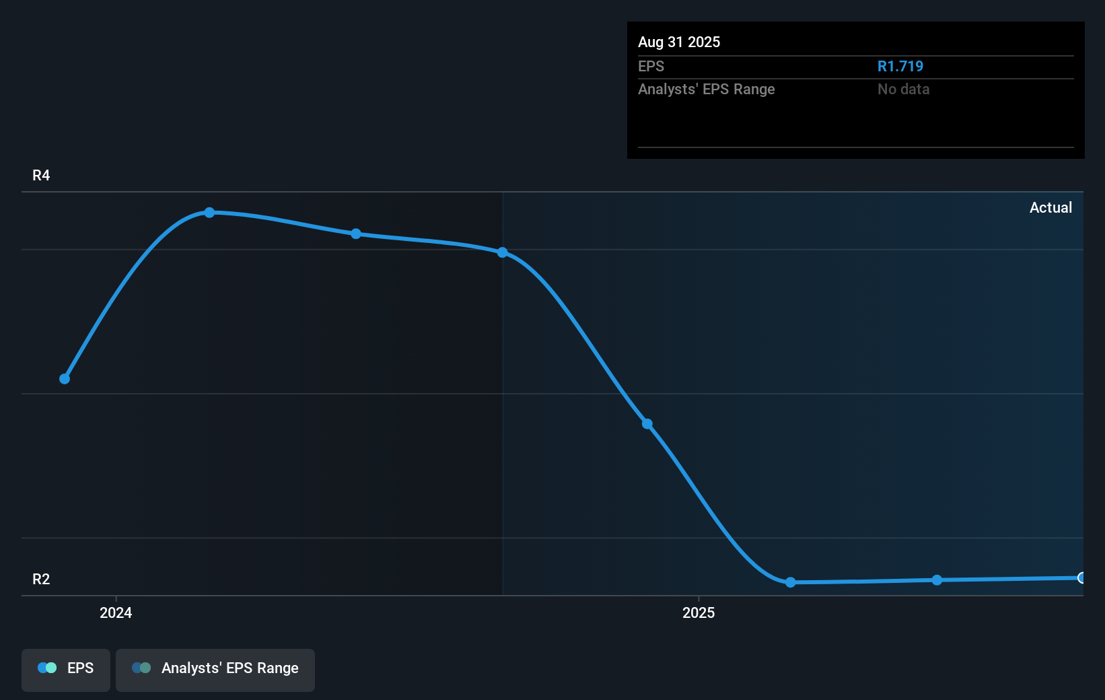This screenshot has width=1105, height=700.
Task: Select the final highlighted EPS point at right edge
Action: (1081, 577)
